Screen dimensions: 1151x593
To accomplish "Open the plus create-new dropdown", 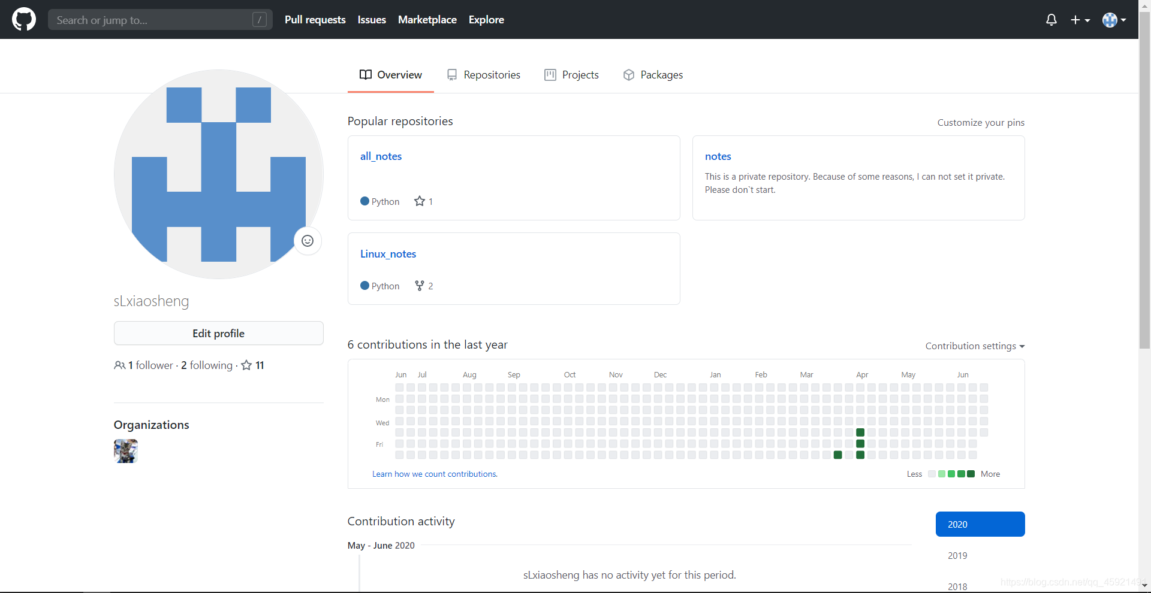I will (x=1080, y=20).
